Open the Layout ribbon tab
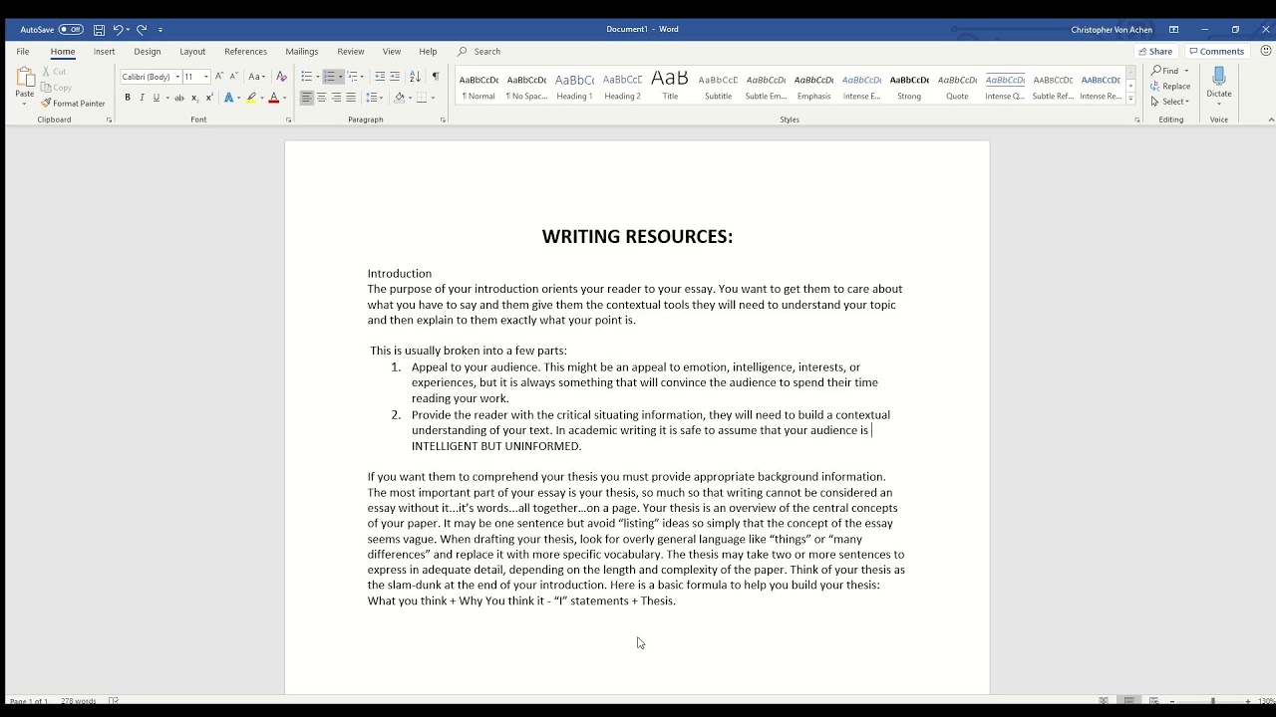 point(192,52)
